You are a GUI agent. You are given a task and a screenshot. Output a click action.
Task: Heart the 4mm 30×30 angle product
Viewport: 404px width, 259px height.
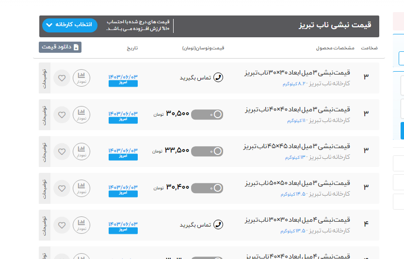(x=62, y=225)
